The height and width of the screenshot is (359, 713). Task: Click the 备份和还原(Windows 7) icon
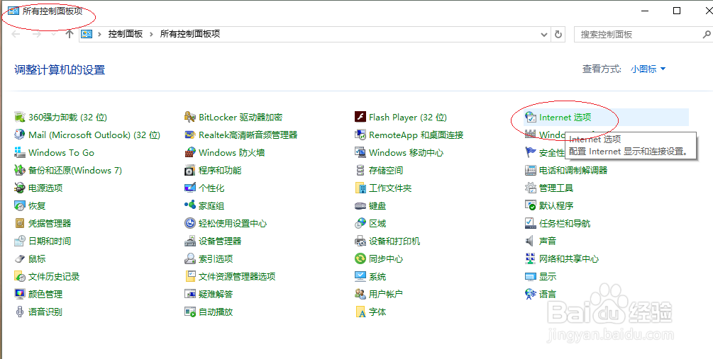20,170
